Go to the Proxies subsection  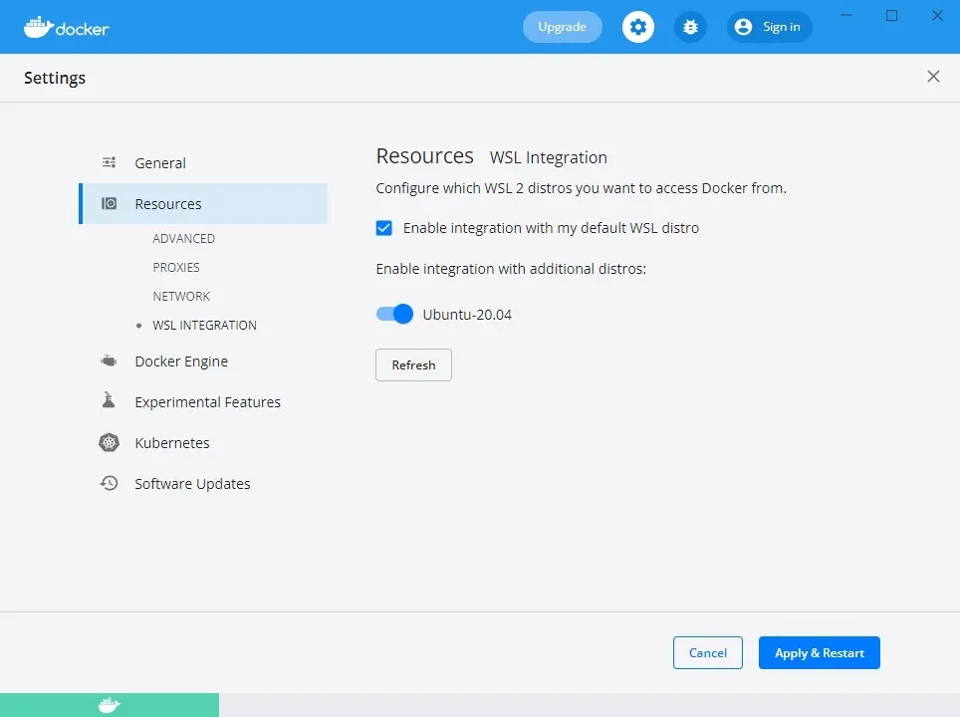[176, 267]
